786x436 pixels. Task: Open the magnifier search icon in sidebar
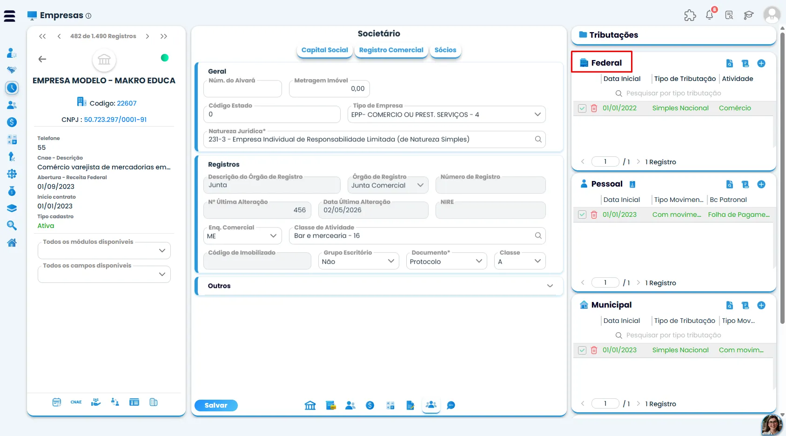(x=12, y=226)
